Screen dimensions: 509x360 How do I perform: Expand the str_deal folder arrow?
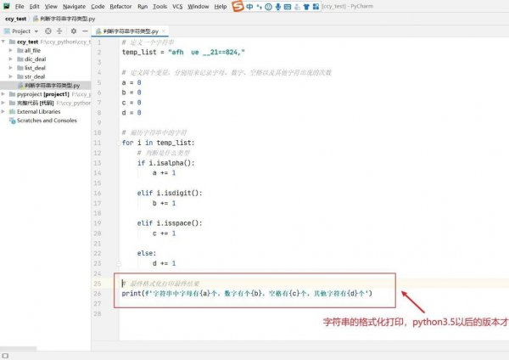coord(11,76)
